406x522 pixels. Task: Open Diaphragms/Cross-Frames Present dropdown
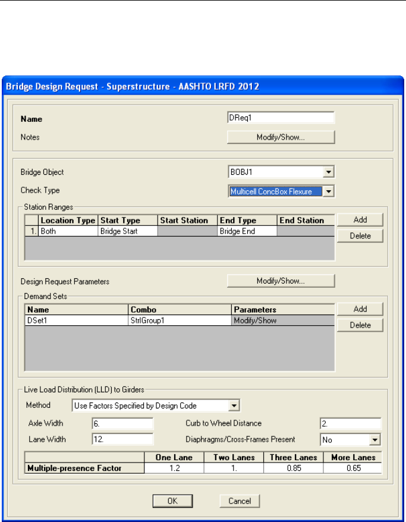pyautogui.click(x=351, y=440)
